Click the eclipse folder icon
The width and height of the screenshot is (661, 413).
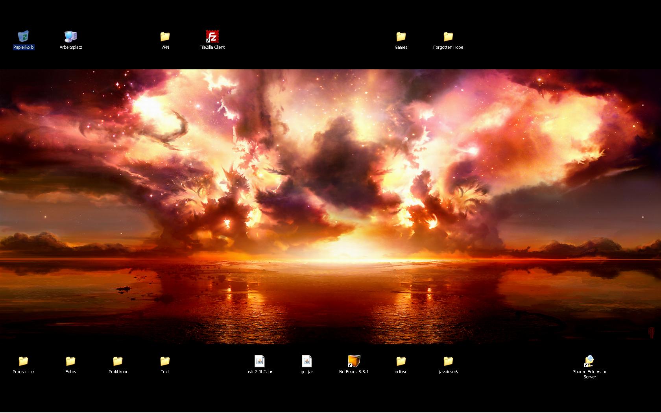pyautogui.click(x=401, y=361)
